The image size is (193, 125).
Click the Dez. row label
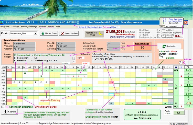(x=3, y=104)
